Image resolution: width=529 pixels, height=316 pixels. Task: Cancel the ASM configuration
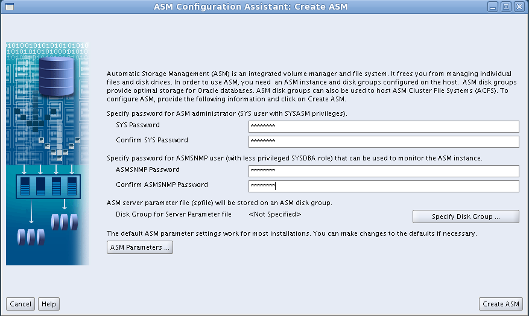[x=21, y=304]
